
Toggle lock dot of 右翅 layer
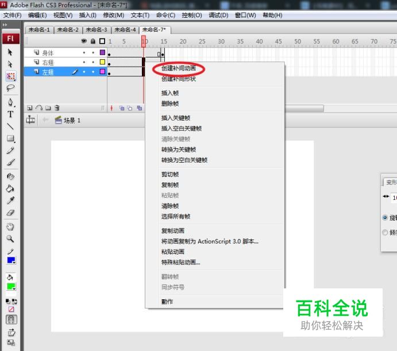pos(93,62)
